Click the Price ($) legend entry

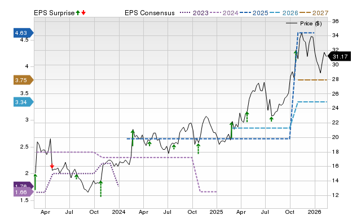coord(303,24)
